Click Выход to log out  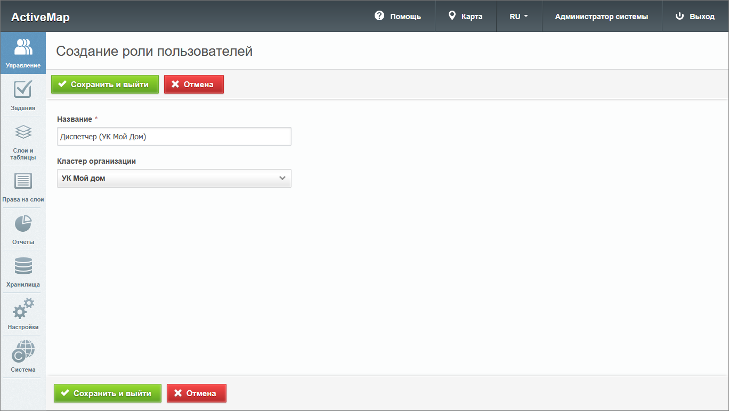695,16
